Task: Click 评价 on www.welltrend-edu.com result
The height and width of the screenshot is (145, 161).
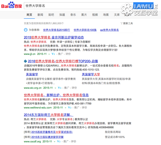Action: coord(85,107)
